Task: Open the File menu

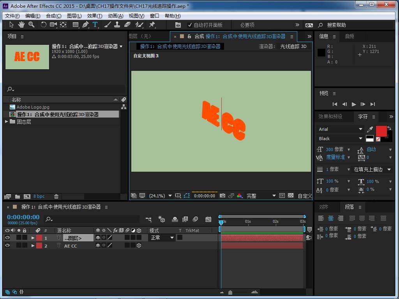Action: click(x=12, y=16)
